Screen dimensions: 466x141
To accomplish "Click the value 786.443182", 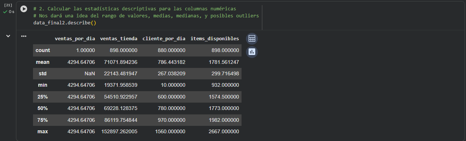I will [171, 62].
